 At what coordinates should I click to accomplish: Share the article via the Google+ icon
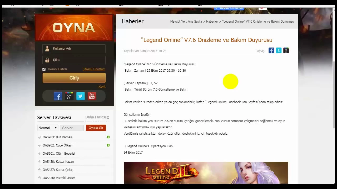click(286, 51)
